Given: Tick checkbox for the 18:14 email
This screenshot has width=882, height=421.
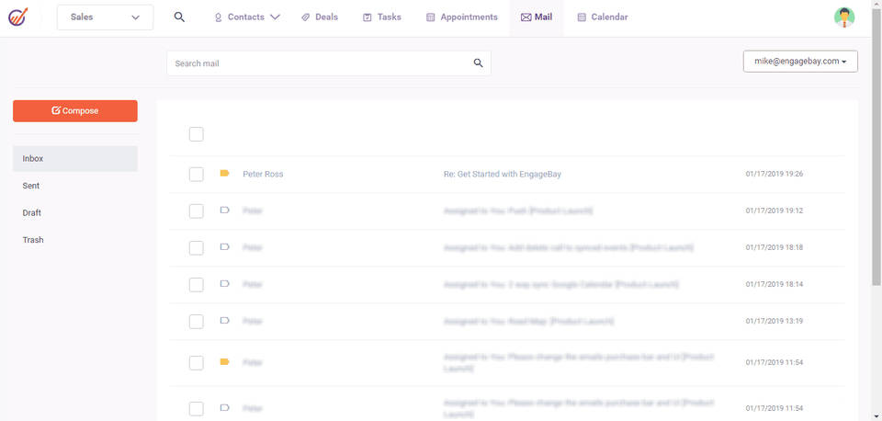Looking at the screenshot, I should click(196, 284).
